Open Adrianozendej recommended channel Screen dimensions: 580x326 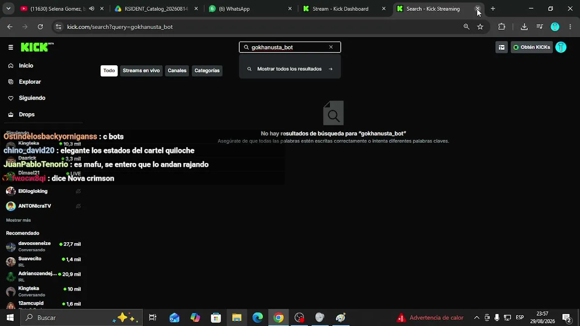(x=43, y=277)
